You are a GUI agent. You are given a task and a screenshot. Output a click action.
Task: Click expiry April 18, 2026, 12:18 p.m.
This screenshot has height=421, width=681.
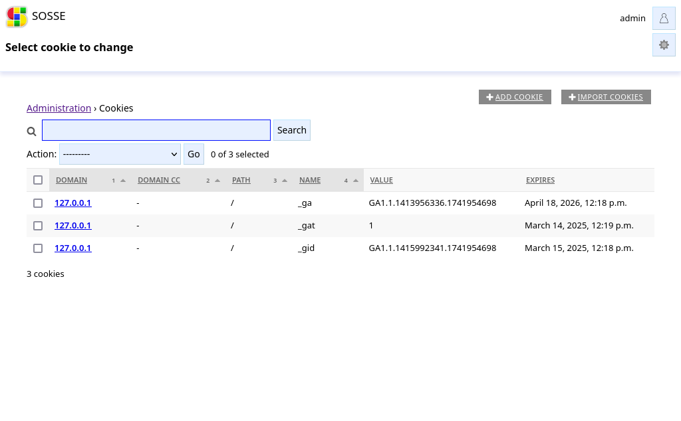575,203
